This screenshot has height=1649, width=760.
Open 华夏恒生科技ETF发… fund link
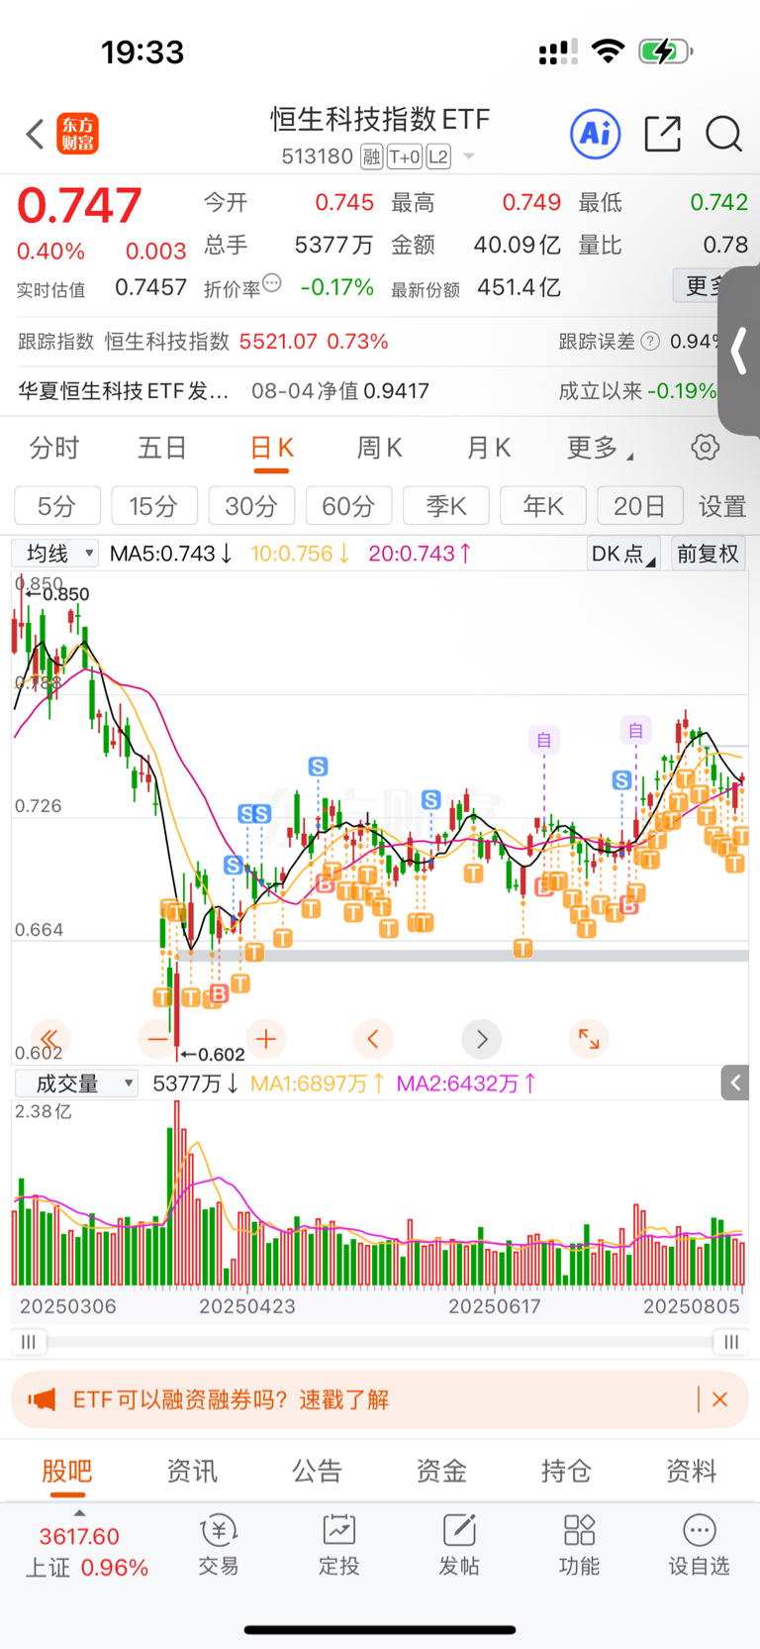(x=124, y=391)
